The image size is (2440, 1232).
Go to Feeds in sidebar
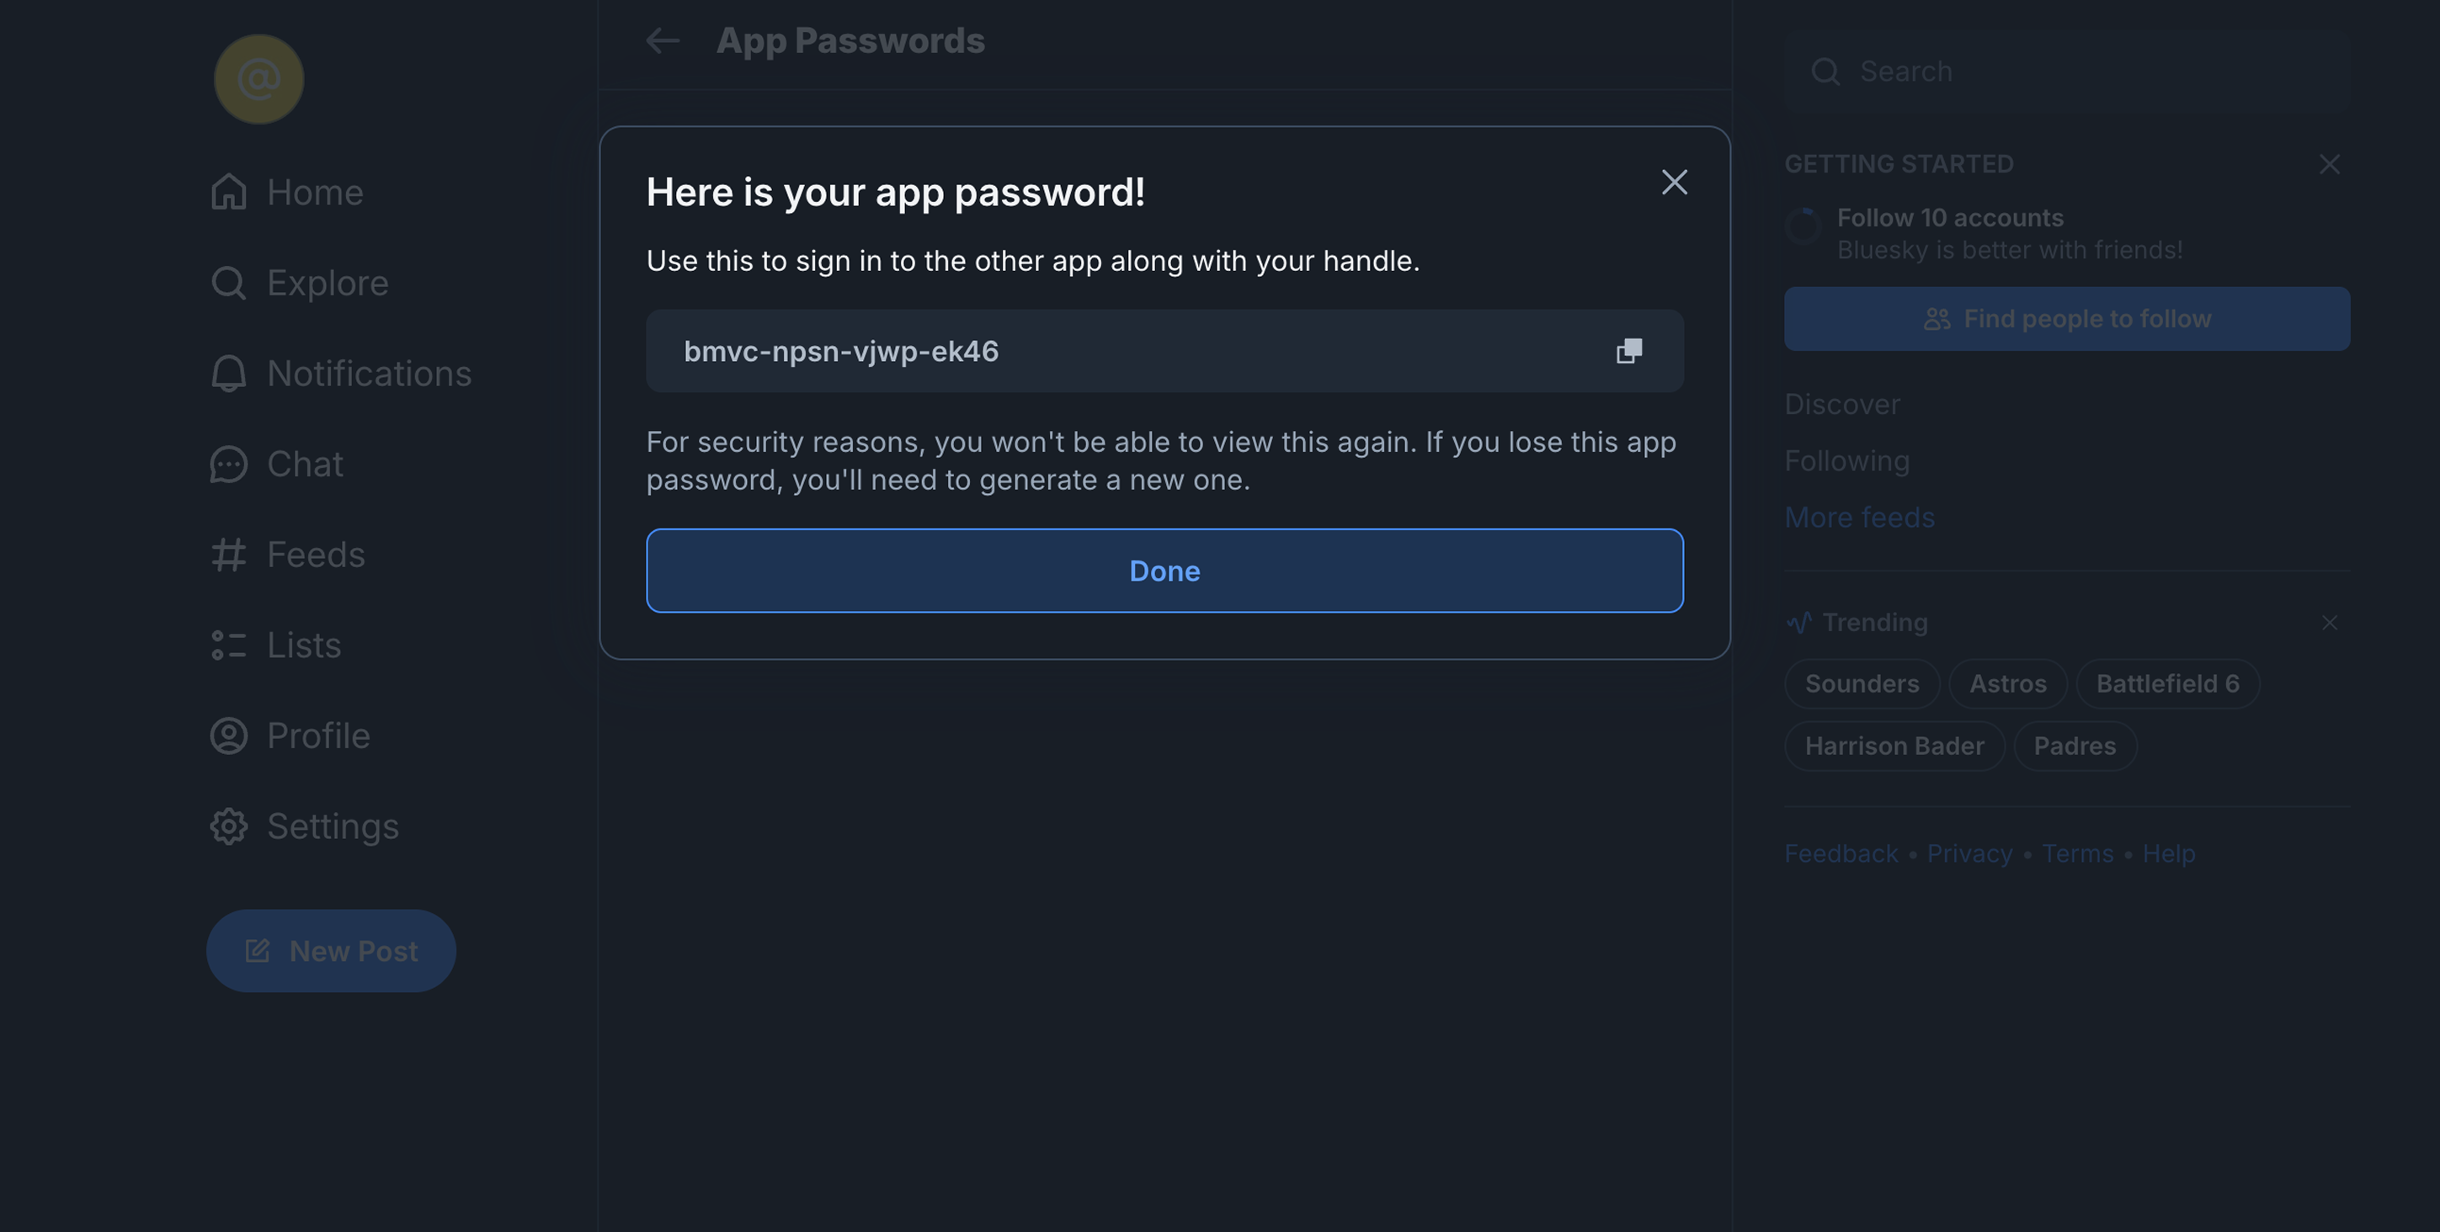[x=288, y=555]
